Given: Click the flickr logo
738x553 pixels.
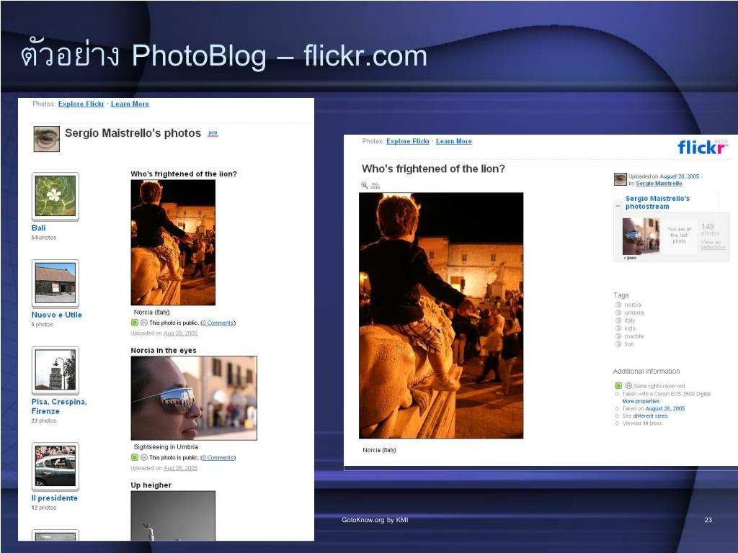Looking at the screenshot, I should [702, 147].
